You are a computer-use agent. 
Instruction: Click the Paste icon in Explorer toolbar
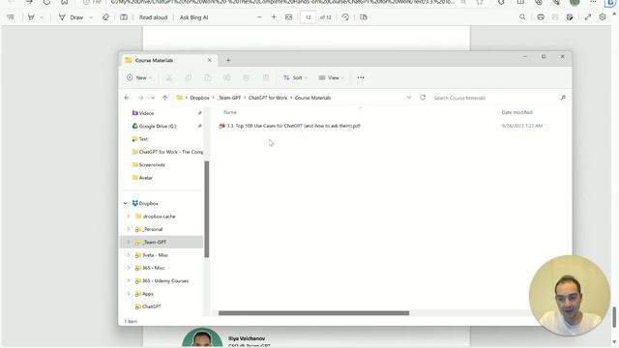coord(208,77)
